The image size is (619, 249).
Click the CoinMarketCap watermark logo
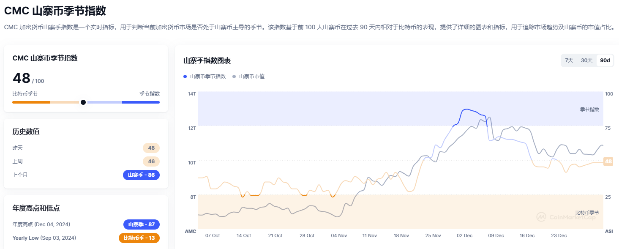[x=568, y=217]
